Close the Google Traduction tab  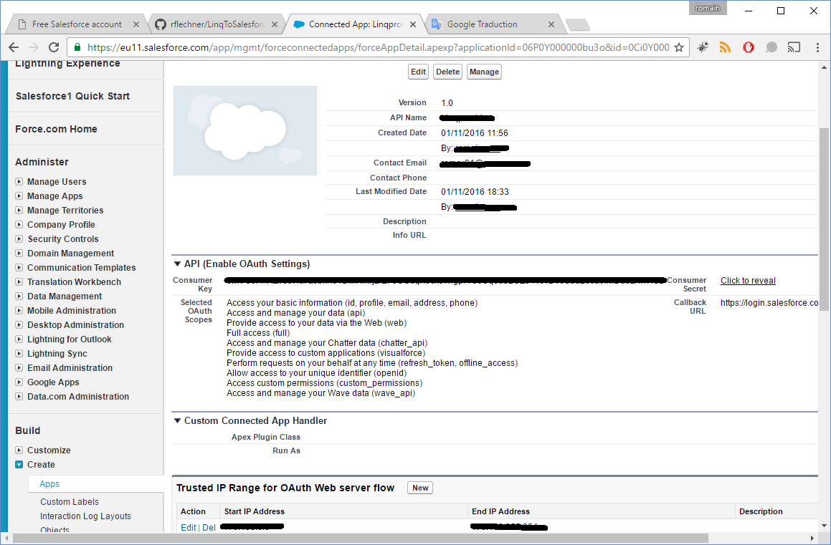551,24
